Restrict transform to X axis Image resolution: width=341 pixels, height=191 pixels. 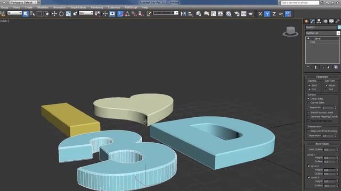tap(260, 14)
